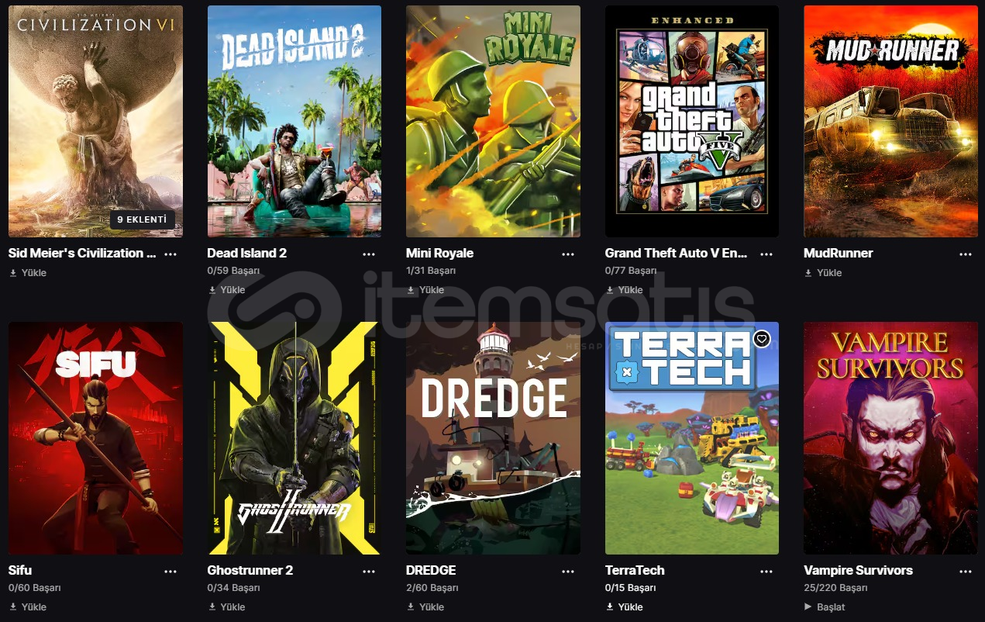
Task: Select the Mini Royale cover image
Action: pyautogui.click(x=493, y=121)
